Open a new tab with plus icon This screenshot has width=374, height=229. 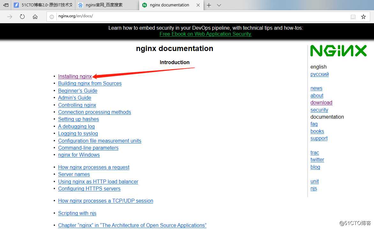209,5
